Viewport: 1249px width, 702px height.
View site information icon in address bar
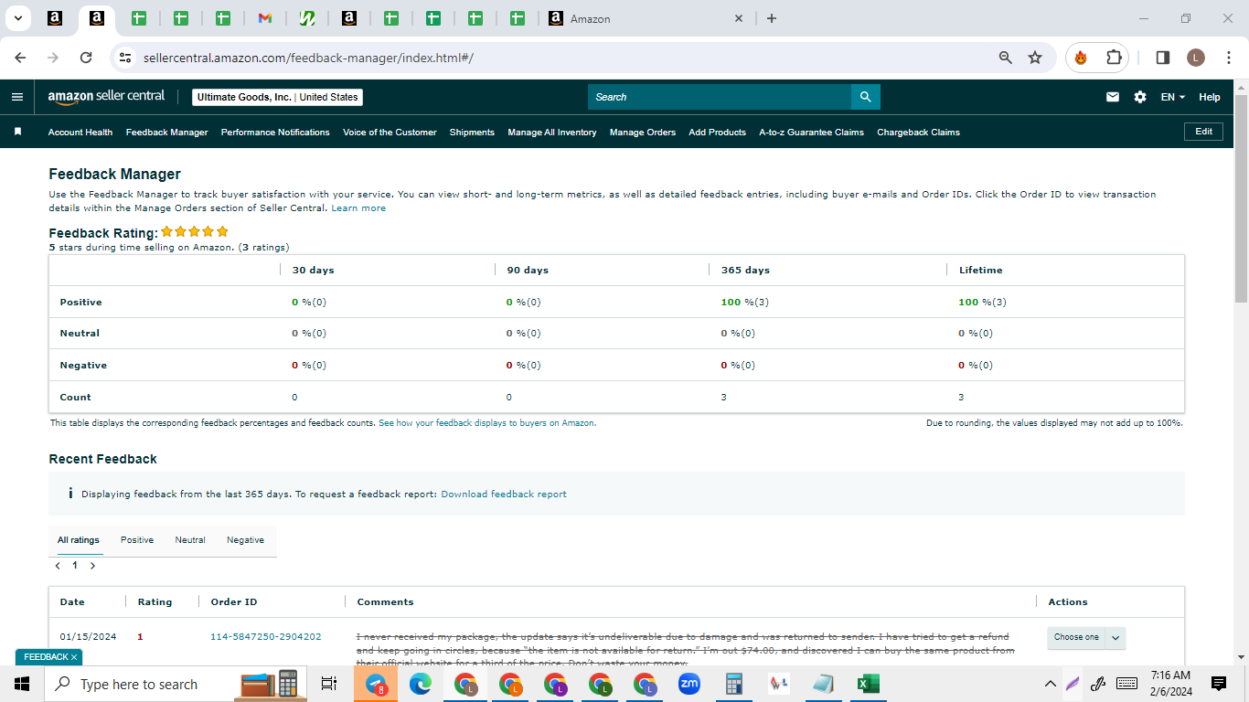pos(126,58)
